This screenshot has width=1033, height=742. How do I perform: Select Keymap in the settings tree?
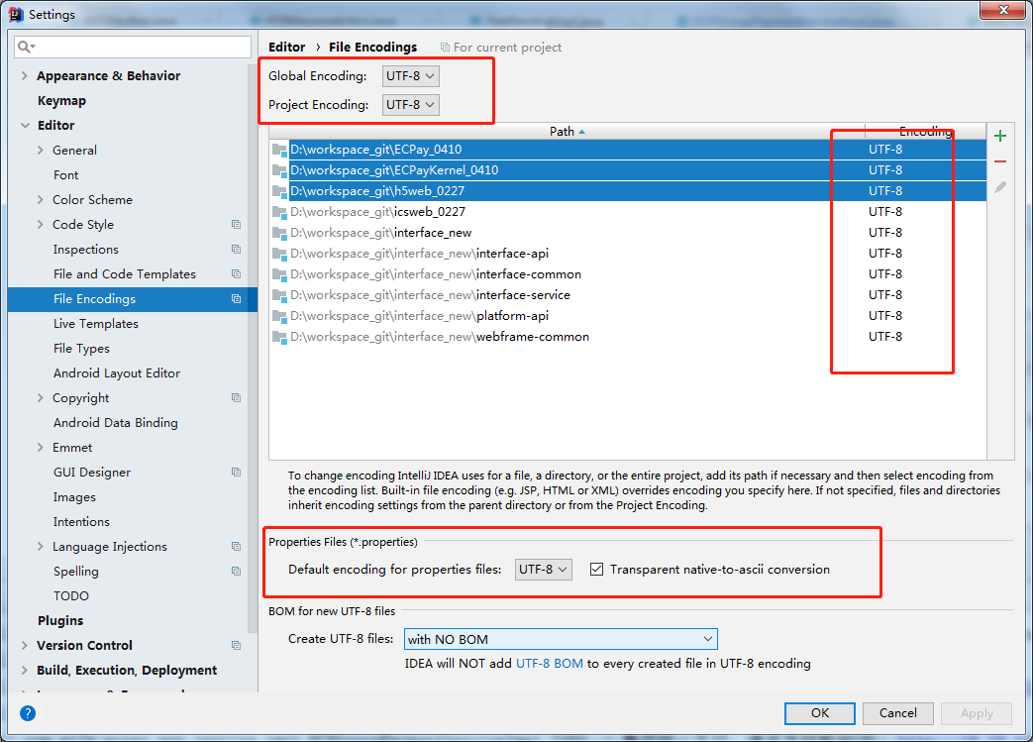tap(61, 101)
